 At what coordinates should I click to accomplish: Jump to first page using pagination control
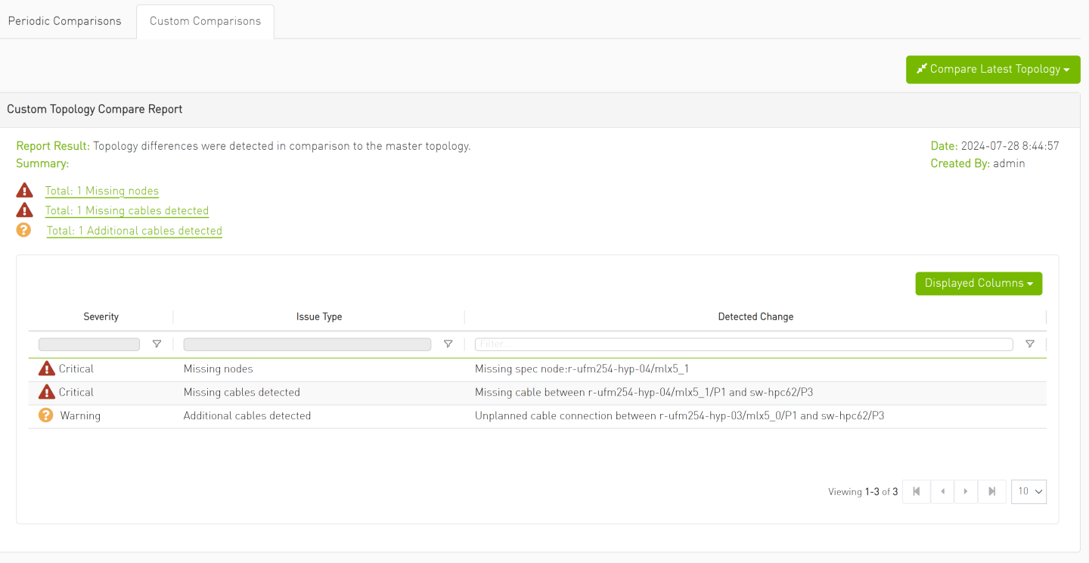click(x=916, y=491)
